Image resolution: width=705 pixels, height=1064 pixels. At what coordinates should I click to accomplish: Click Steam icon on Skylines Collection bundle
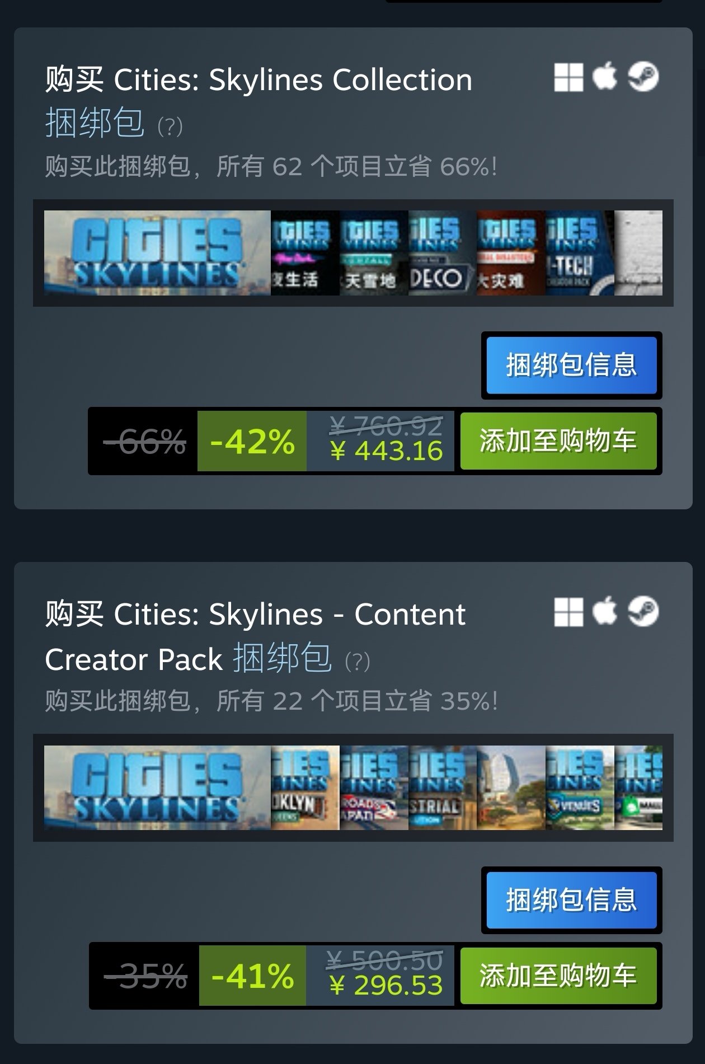(643, 77)
